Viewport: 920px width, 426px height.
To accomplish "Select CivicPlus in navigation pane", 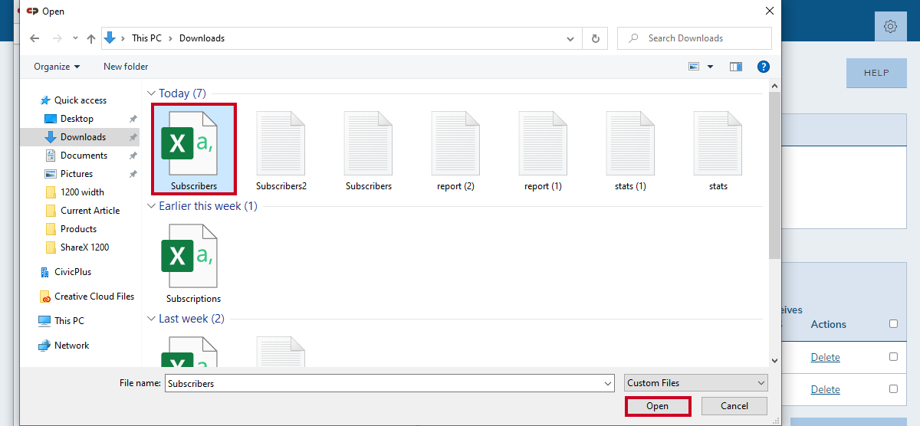I will tap(73, 272).
